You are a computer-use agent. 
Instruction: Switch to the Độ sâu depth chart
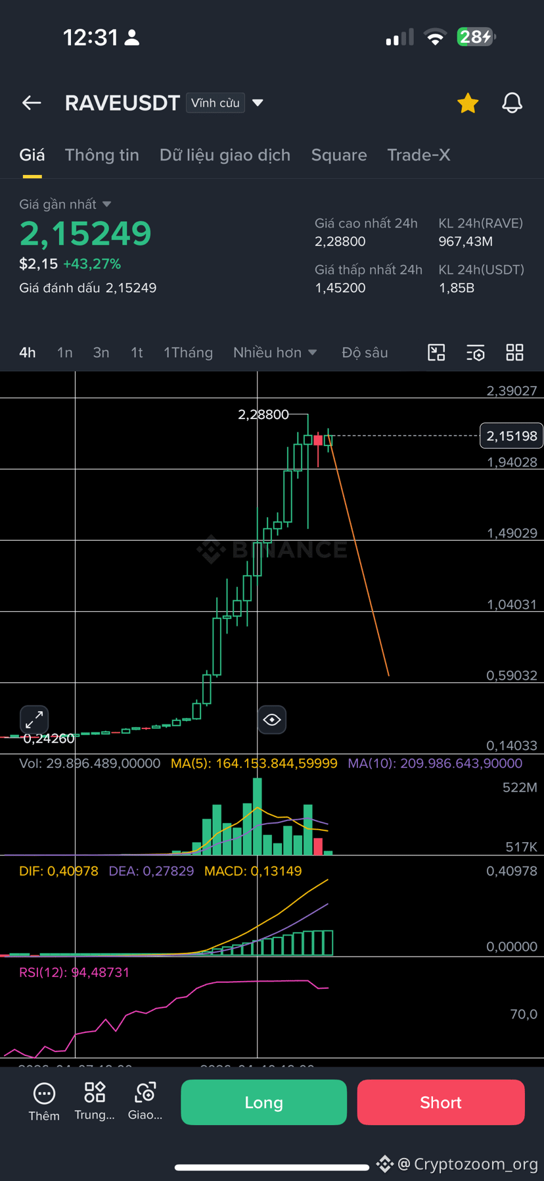pos(365,353)
